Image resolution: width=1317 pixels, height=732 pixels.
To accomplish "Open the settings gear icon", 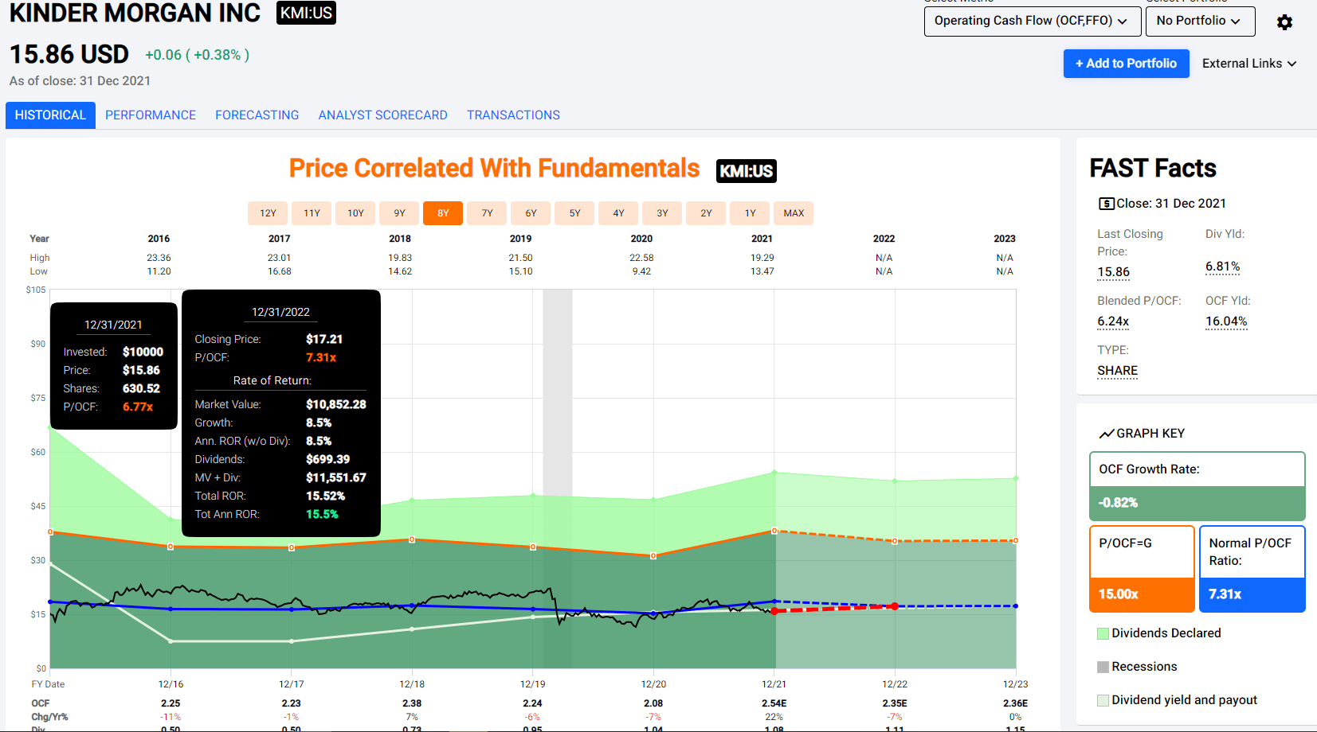I will pos(1284,22).
